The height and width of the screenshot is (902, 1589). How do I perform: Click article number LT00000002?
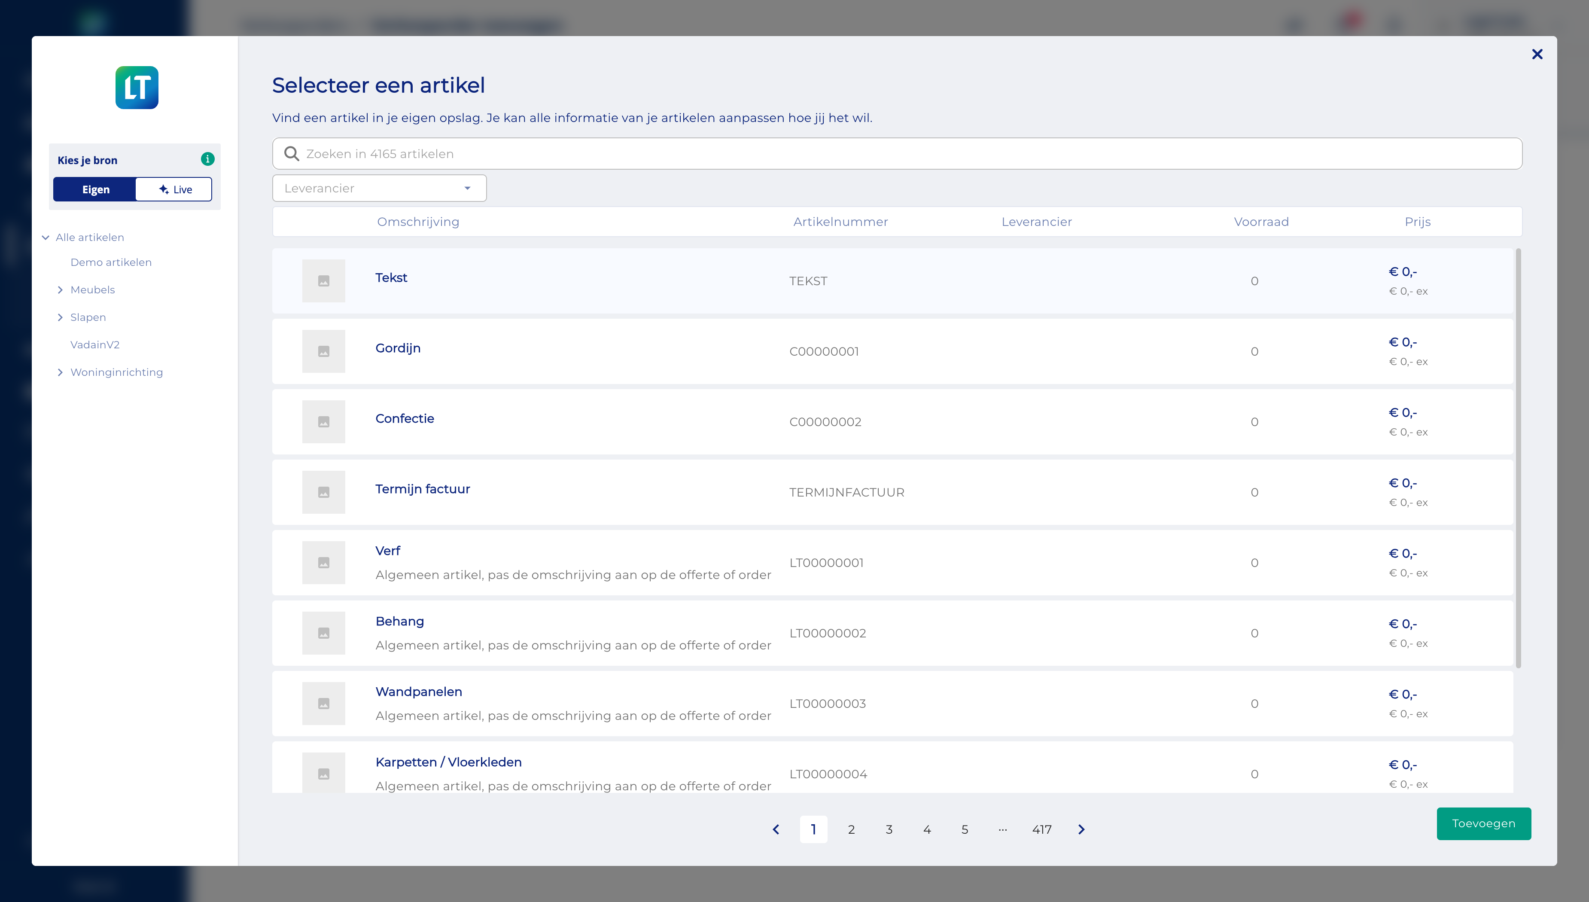(827, 633)
